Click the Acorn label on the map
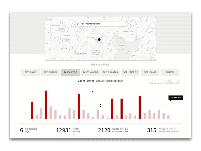This screenshot has width=201, height=151. tap(64, 48)
